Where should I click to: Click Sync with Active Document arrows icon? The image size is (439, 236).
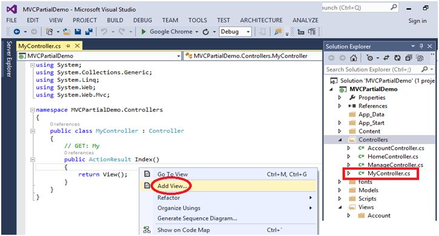[386, 58]
